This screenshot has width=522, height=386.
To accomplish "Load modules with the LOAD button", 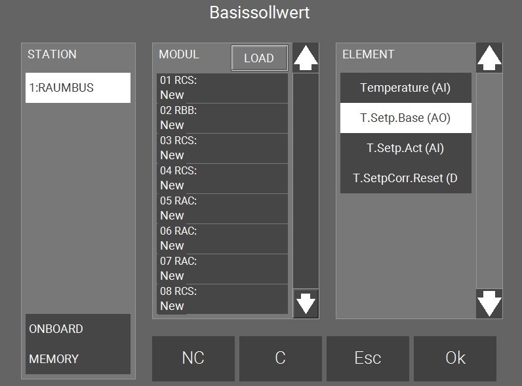I will coord(259,58).
